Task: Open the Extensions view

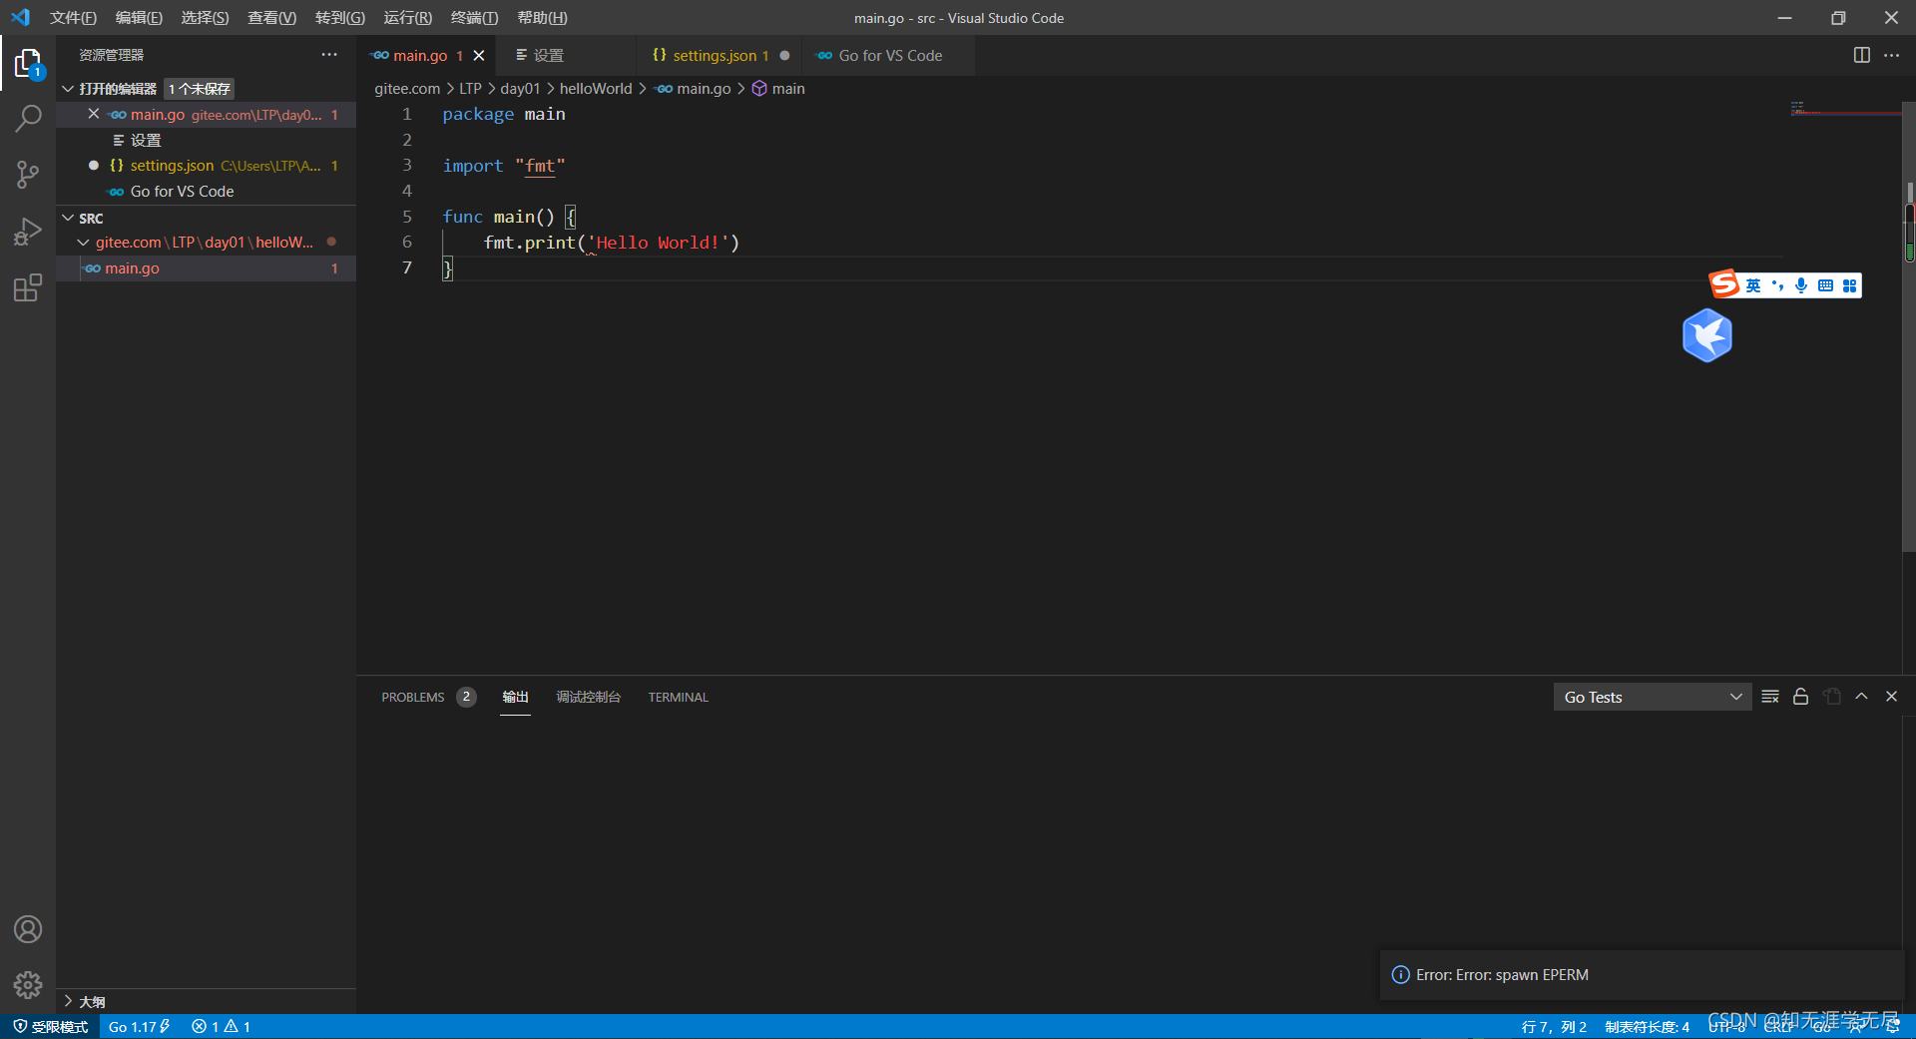Action: pyautogui.click(x=28, y=288)
